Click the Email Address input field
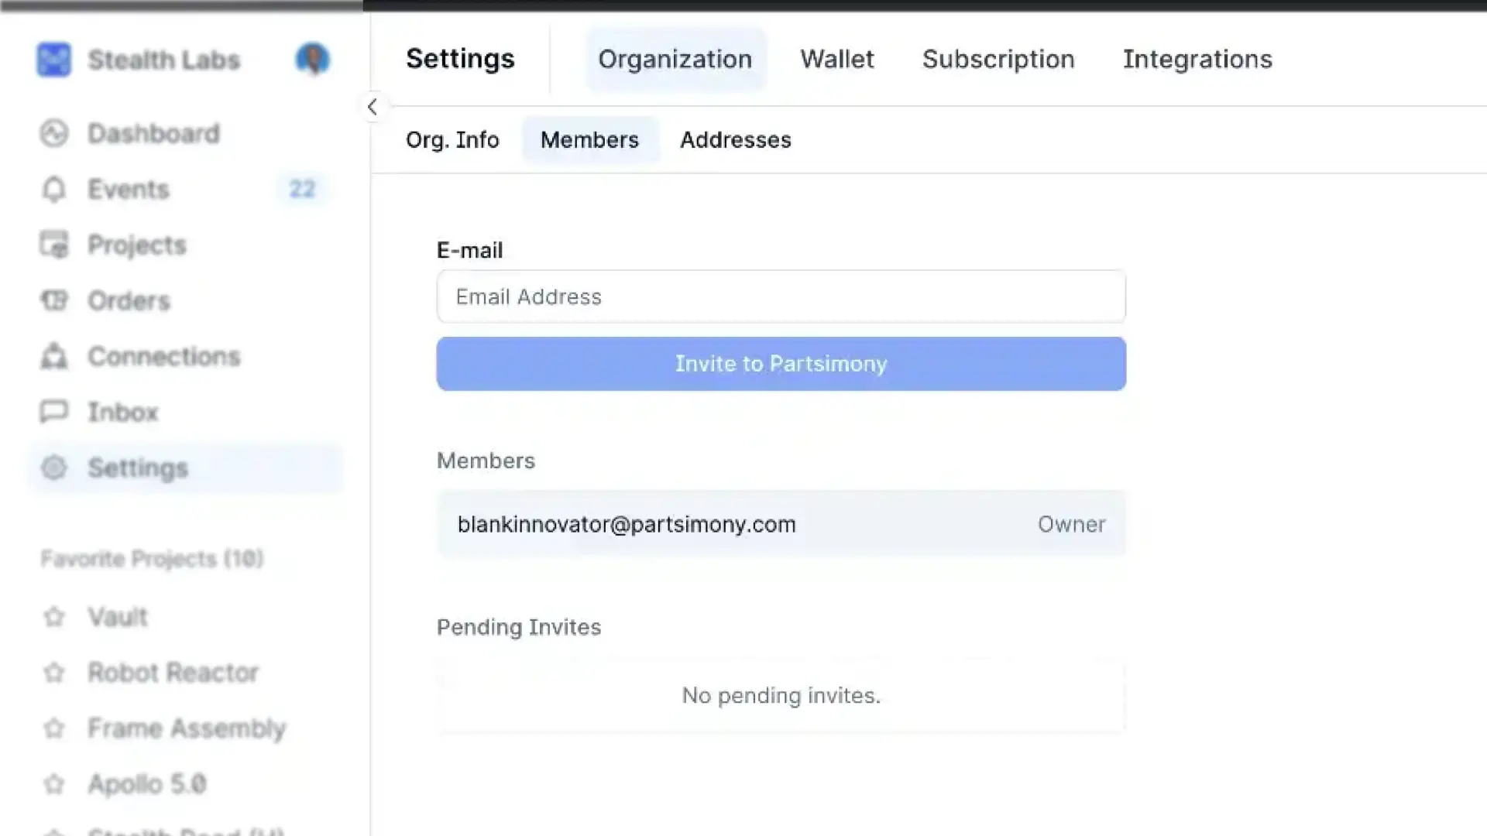Image resolution: width=1487 pixels, height=836 pixels. (x=781, y=296)
